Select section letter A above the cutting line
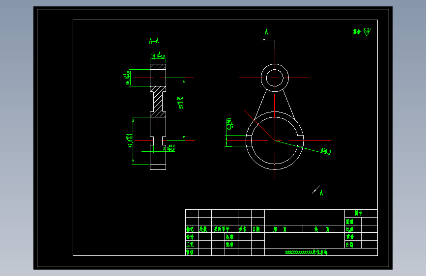Viewport: 426px width, 276px height. (266, 32)
